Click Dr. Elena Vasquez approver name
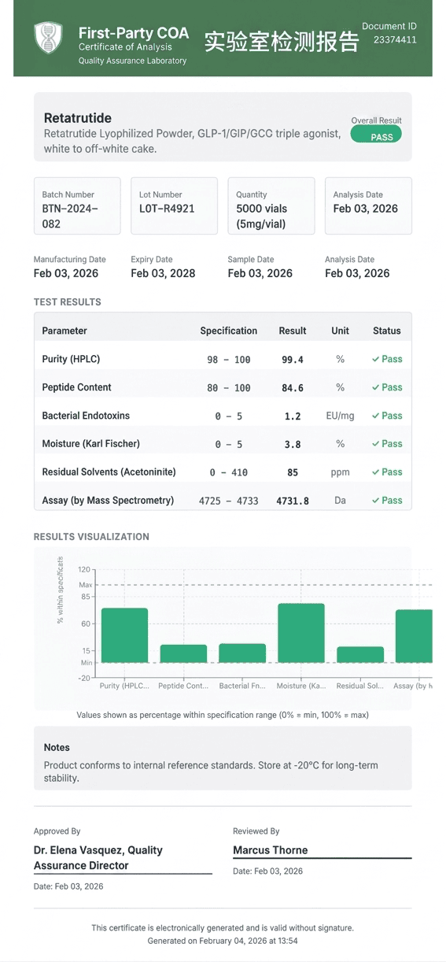 pos(98,858)
